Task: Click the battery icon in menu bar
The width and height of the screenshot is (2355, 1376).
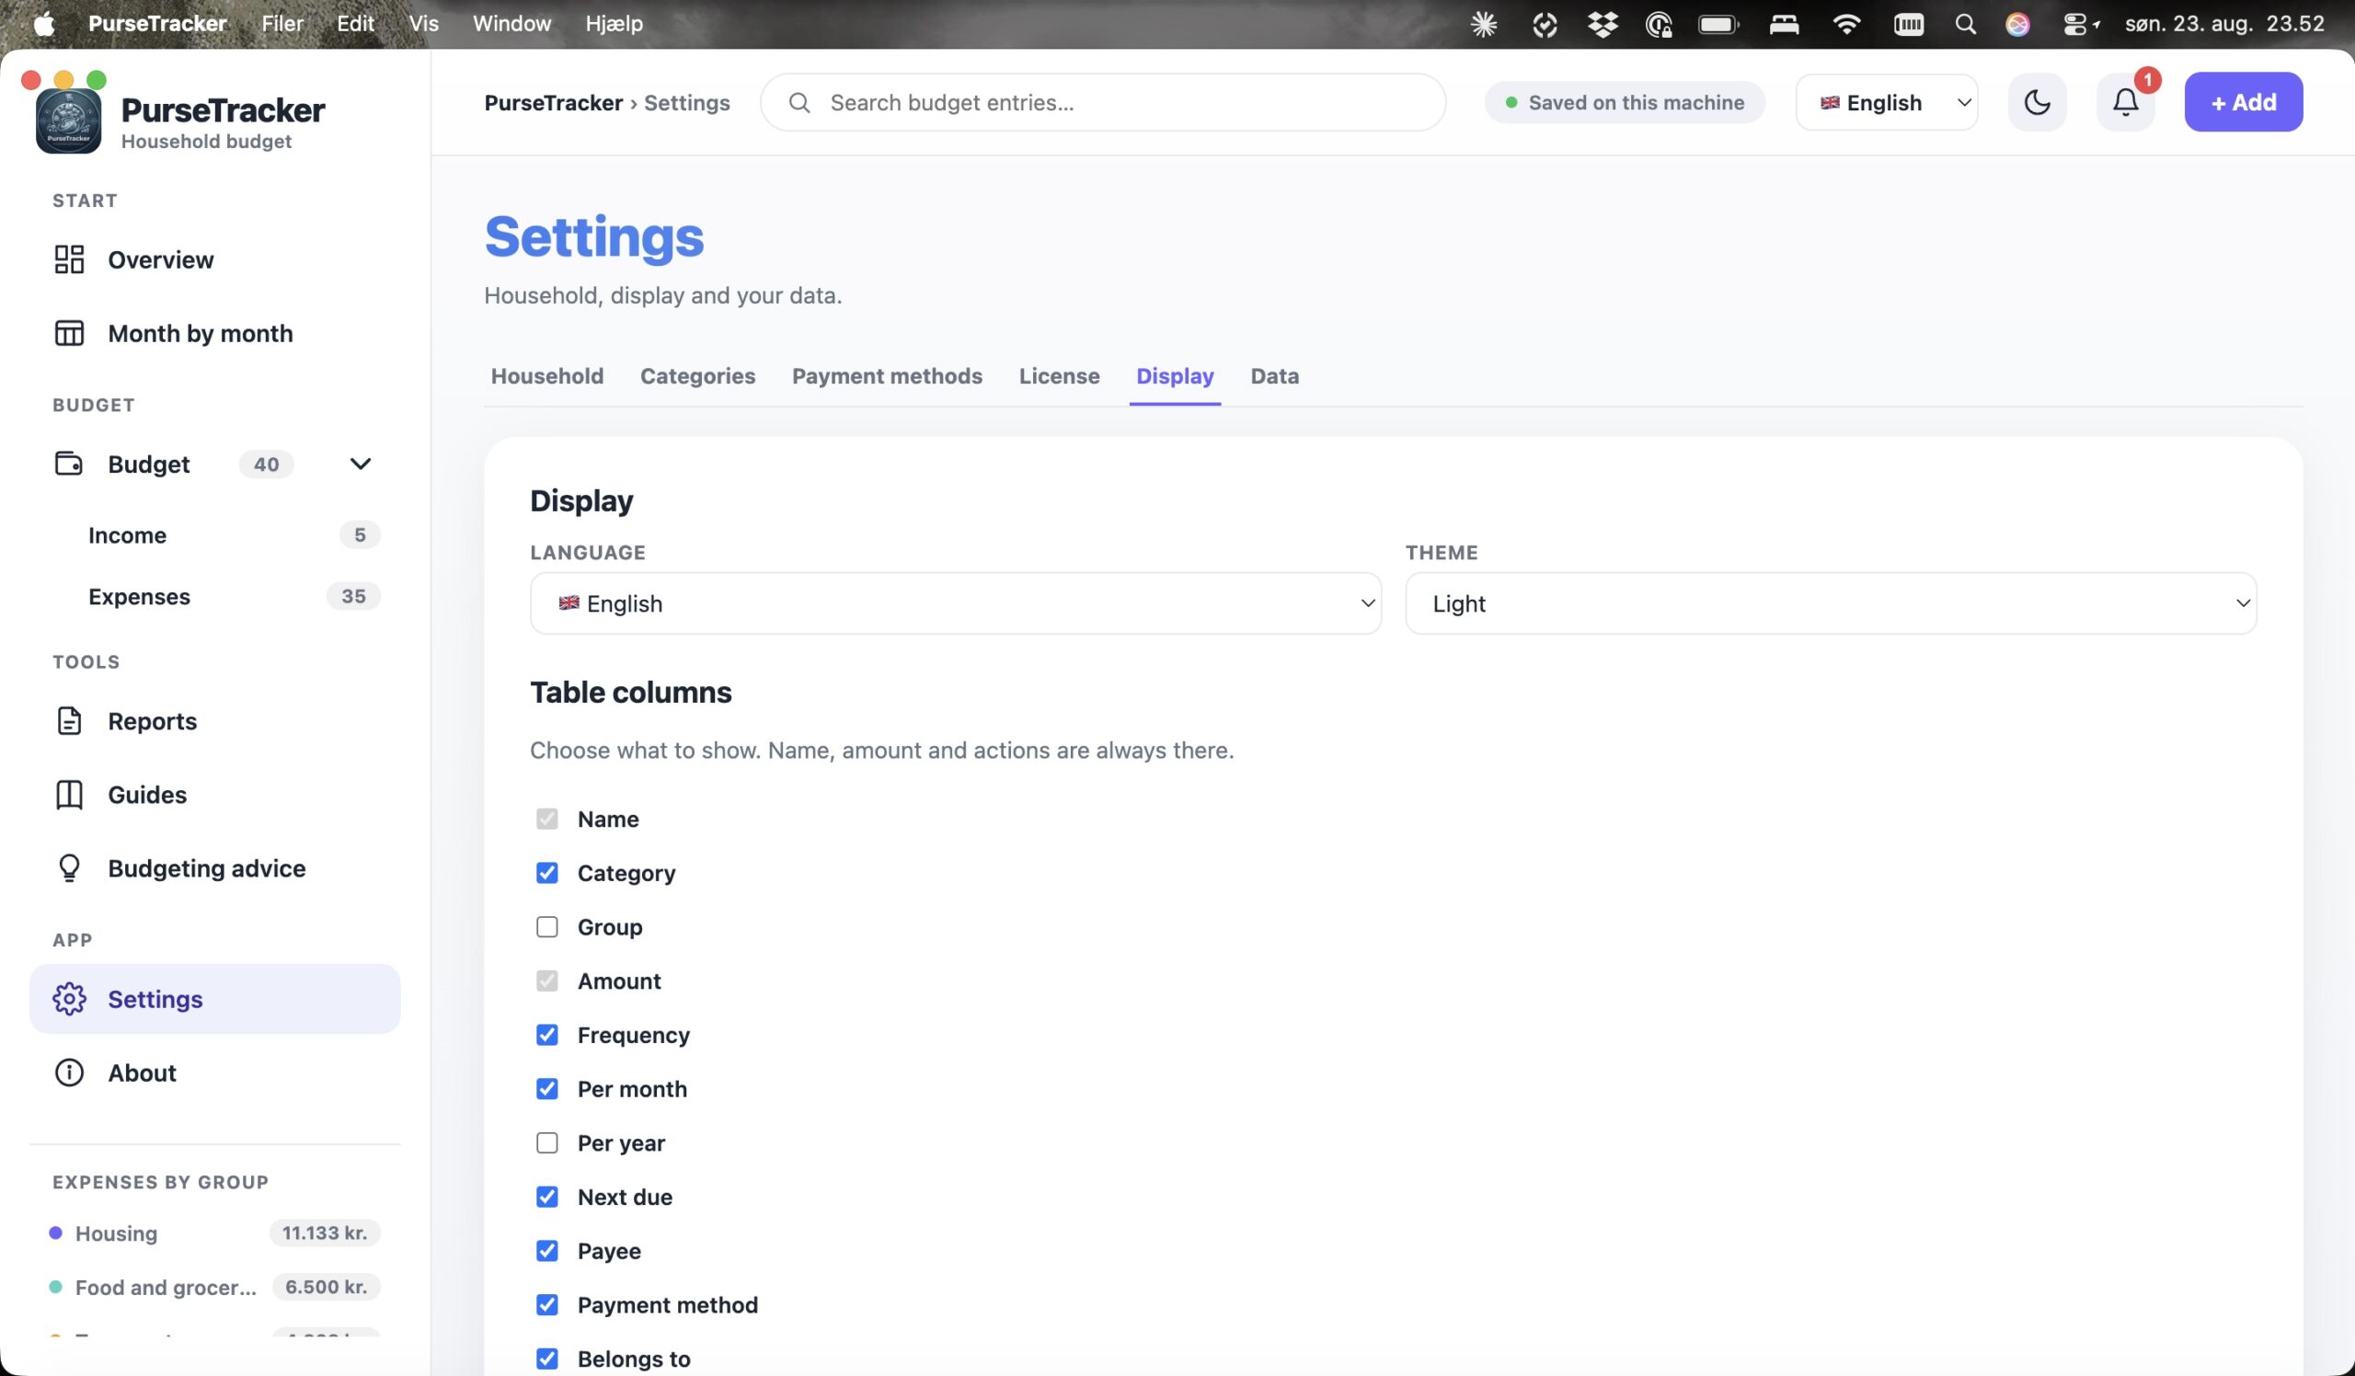Action: point(1718,24)
